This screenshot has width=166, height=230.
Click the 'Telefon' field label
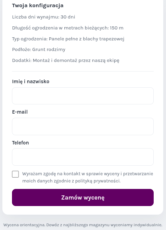21,143
